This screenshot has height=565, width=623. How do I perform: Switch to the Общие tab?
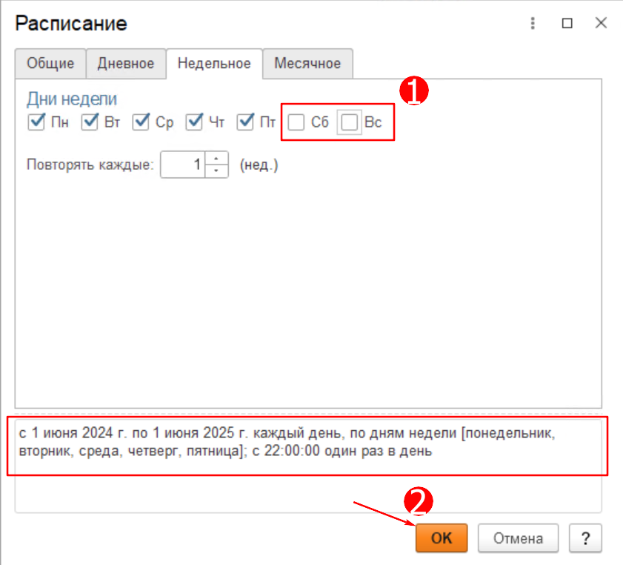tap(50, 64)
